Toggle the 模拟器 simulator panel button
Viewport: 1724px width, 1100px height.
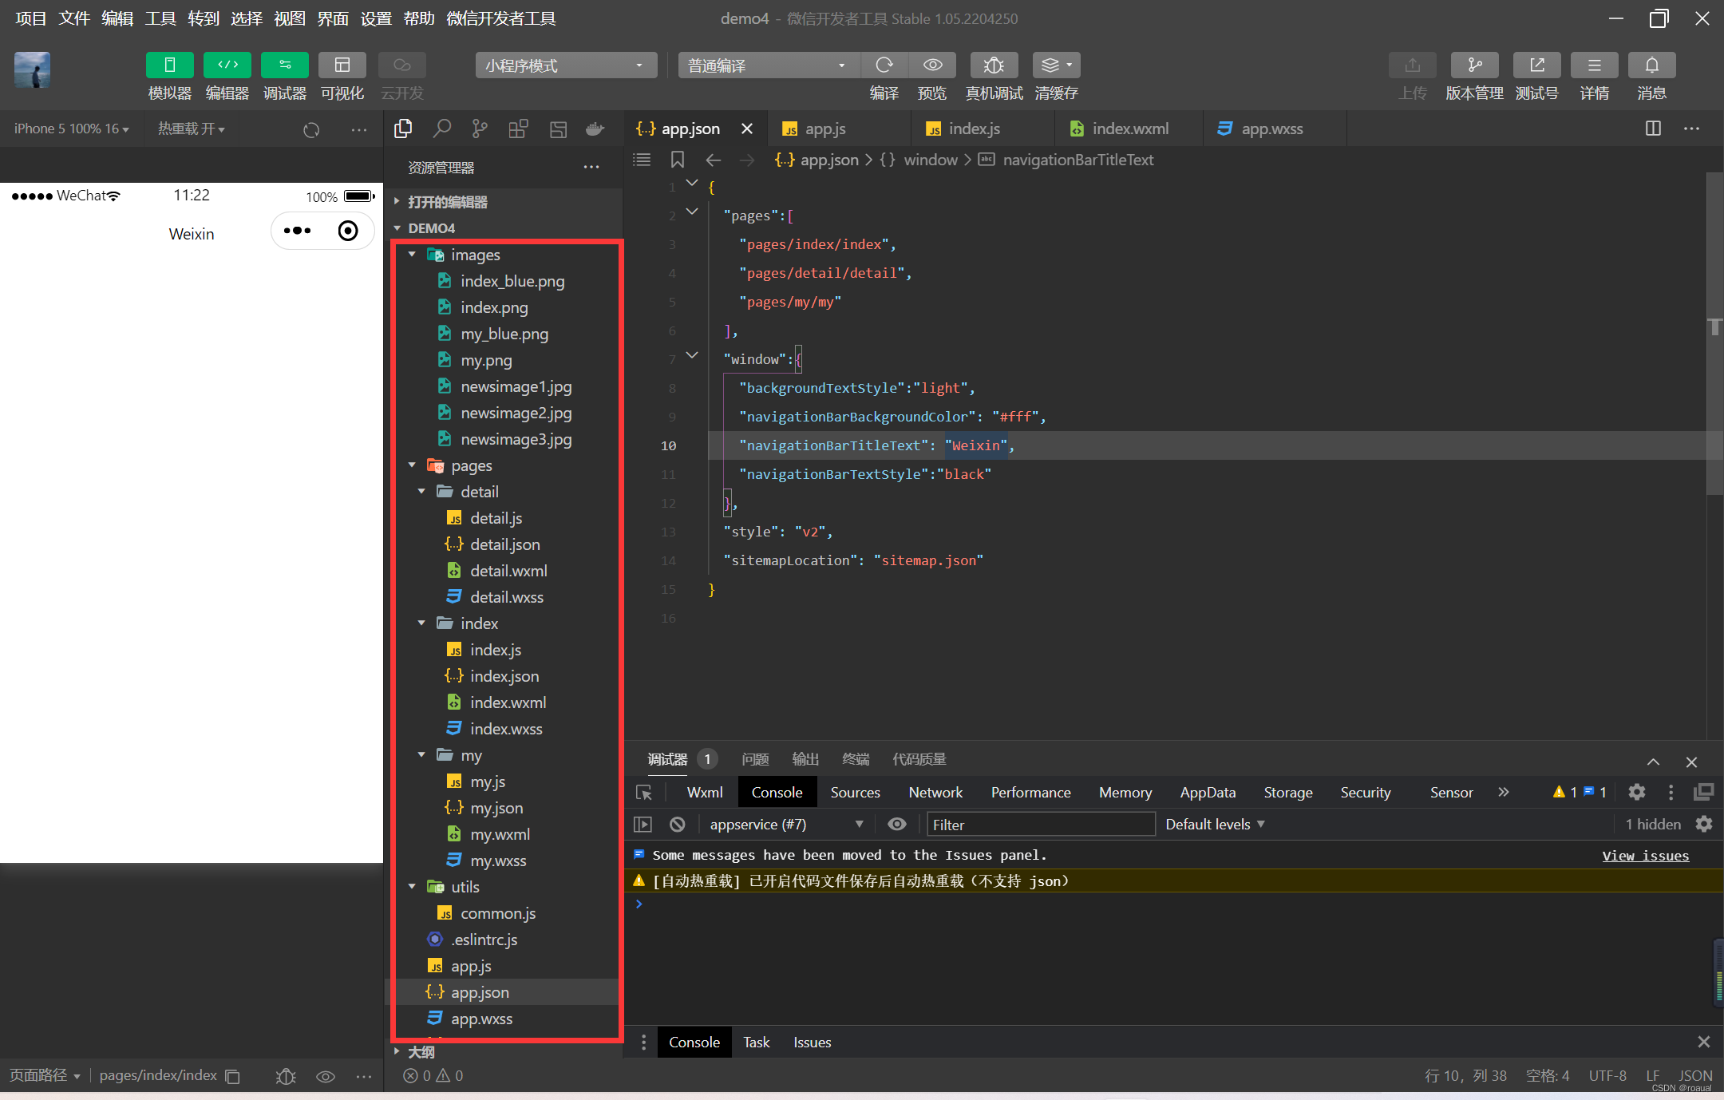[x=169, y=65]
